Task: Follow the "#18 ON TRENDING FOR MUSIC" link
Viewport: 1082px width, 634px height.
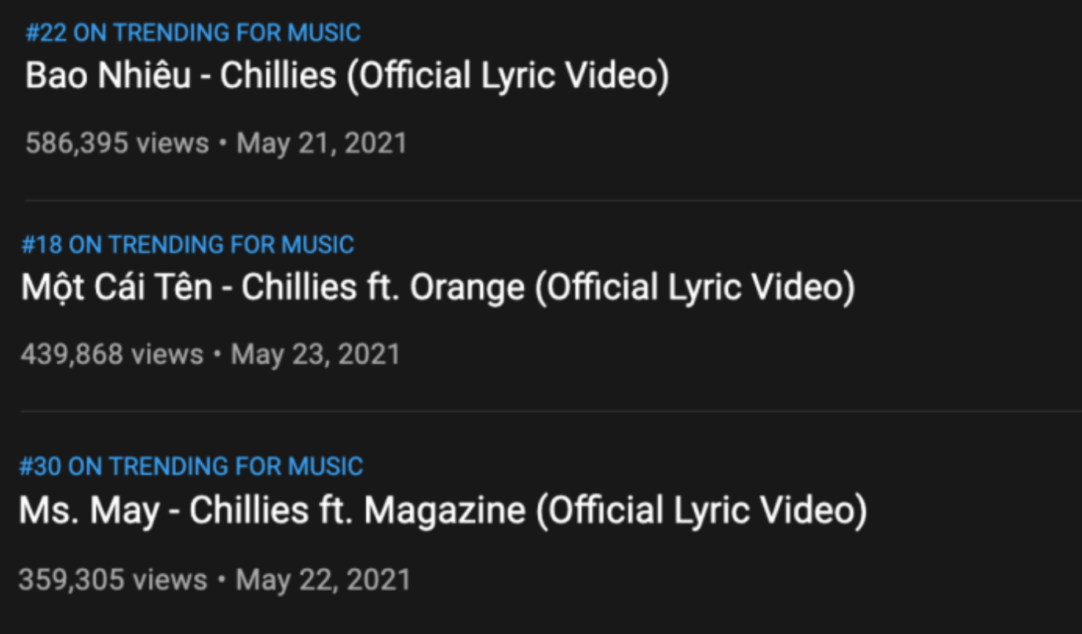Action: [188, 245]
